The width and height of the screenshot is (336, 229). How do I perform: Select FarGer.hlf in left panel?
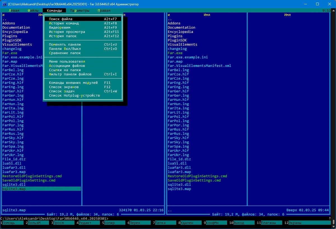13,91
